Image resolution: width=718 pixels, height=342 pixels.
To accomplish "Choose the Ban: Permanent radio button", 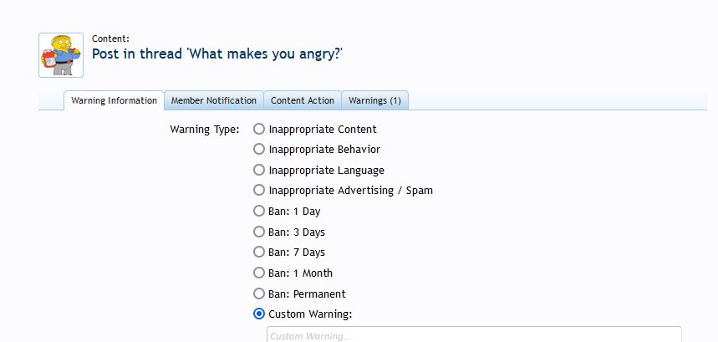I will coord(259,294).
